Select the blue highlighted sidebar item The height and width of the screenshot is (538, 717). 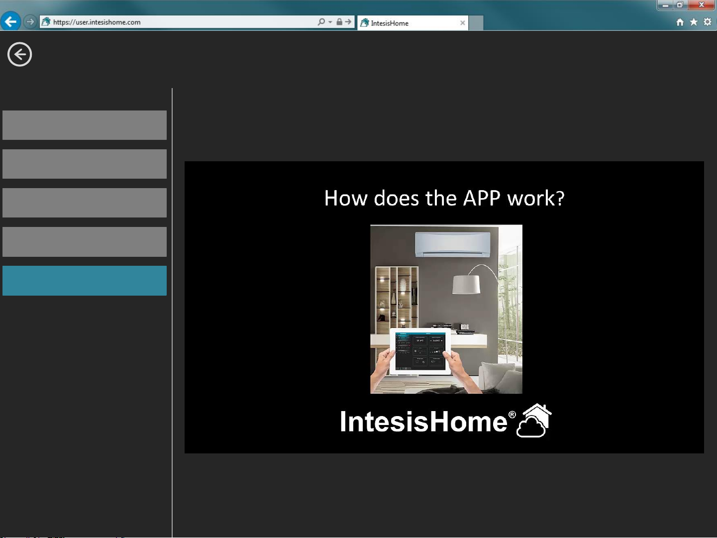coord(85,281)
